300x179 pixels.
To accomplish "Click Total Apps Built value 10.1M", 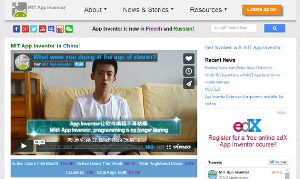I will [134, 173].
